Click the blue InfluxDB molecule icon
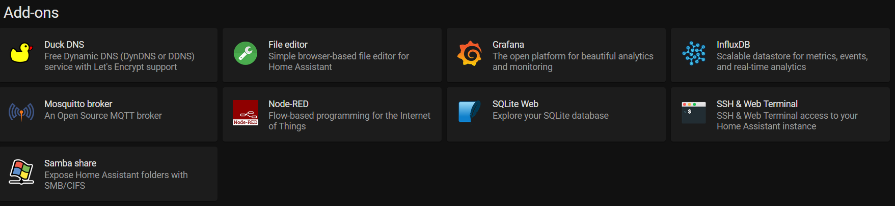 point(694,53)
